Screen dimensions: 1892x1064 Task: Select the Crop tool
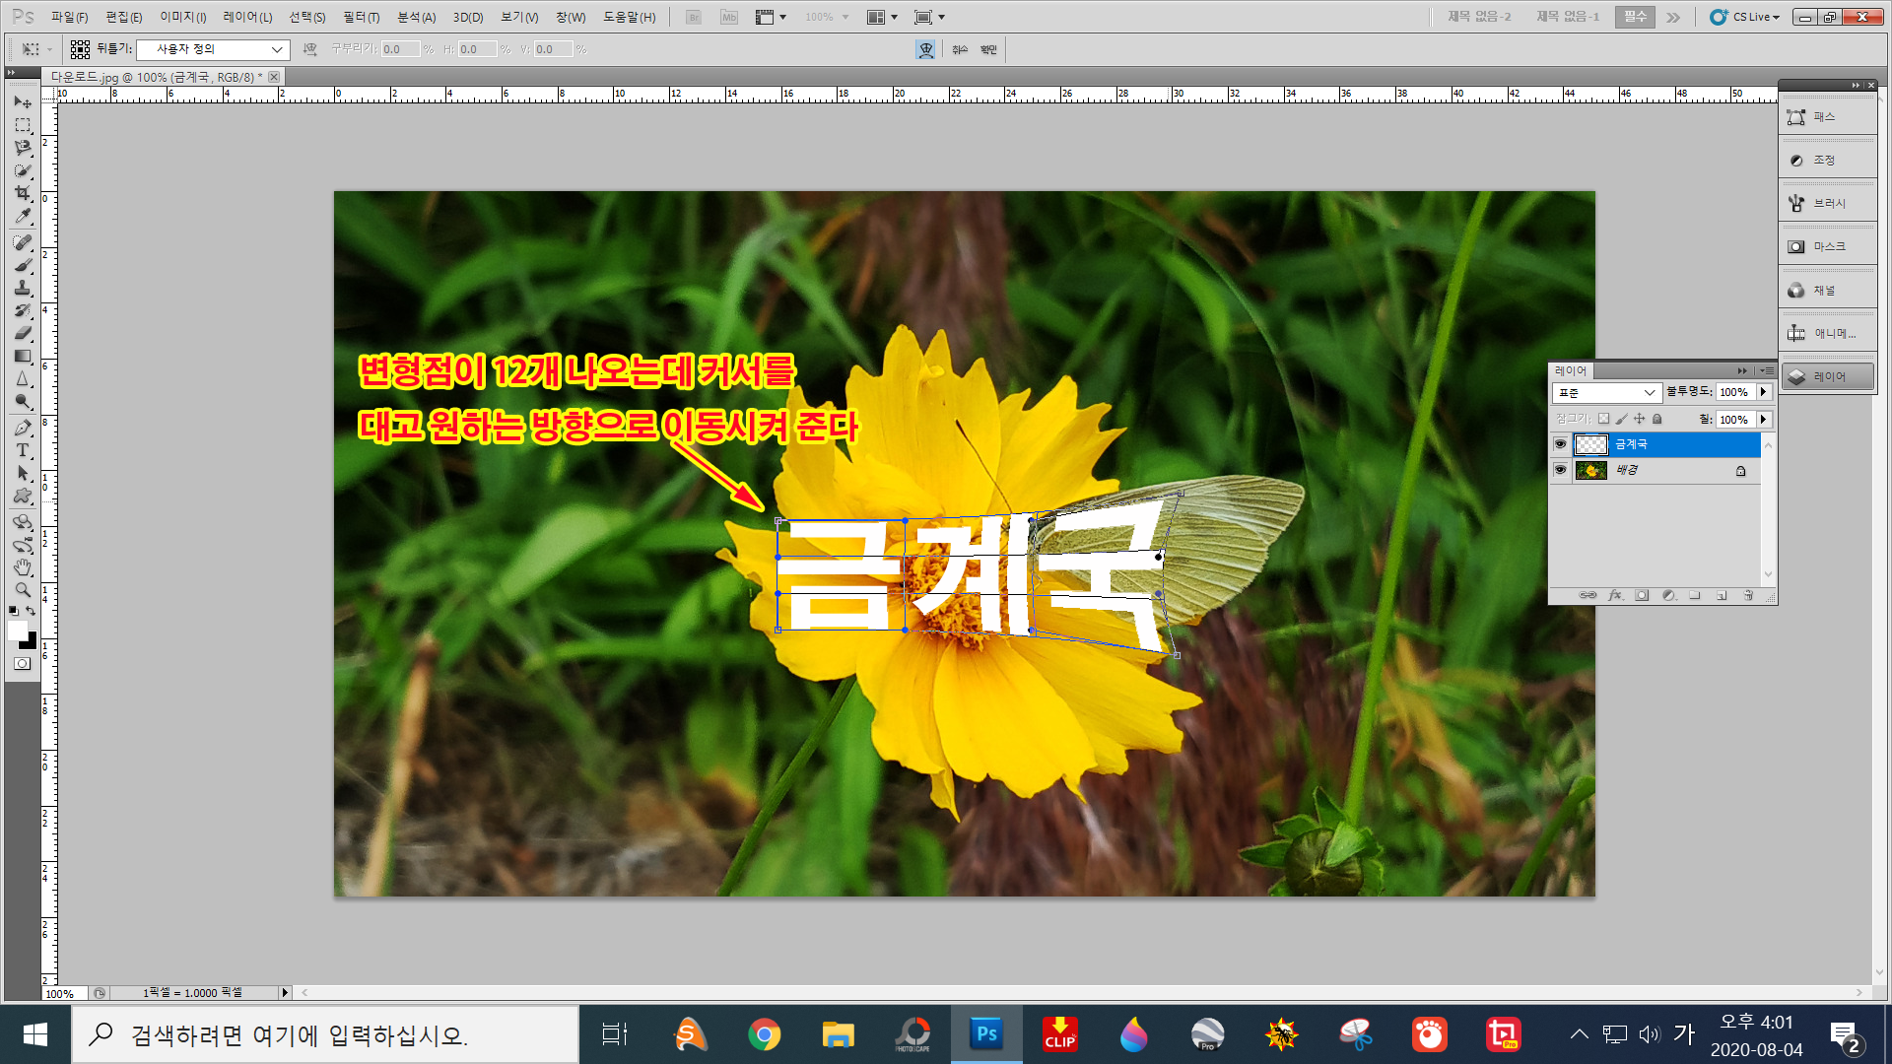[x=23, y=193]
